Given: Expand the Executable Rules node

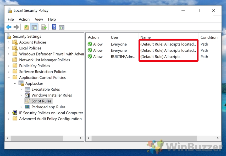Looking at the screenshot, I should pos(21,90).
